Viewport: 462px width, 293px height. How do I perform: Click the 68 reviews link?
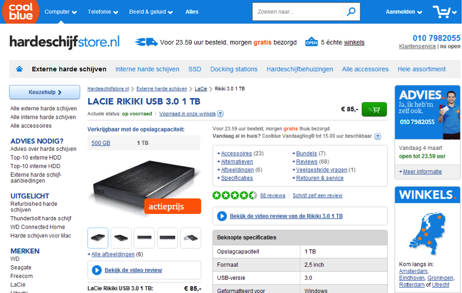[x=273, y=195]
